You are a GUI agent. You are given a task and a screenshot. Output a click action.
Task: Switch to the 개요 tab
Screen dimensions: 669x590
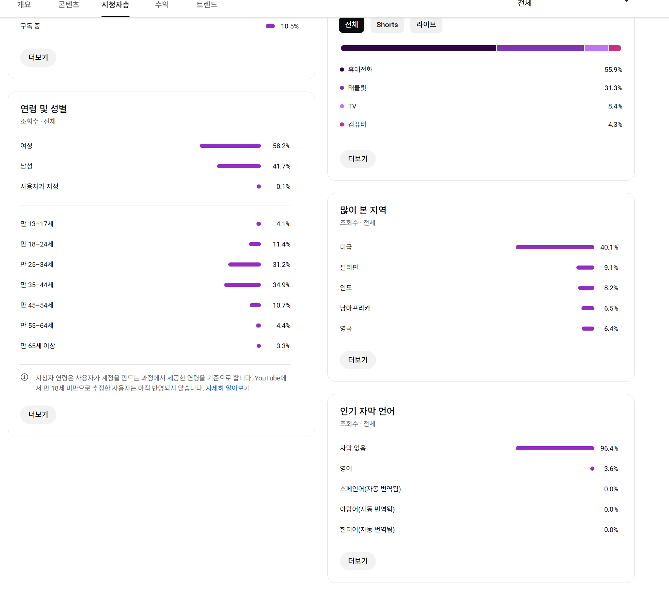click(x=24, y=5)
